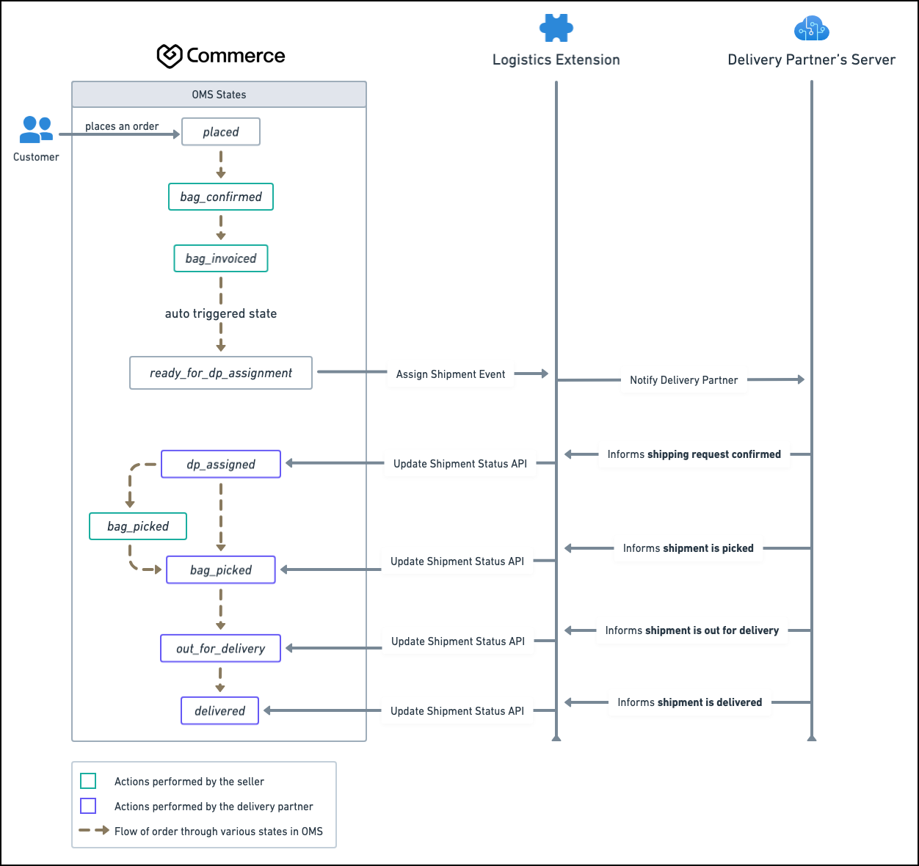Click the delivered state box
This screenshot has height=866, width=919.
pyautogui.click(x=220, y=710)
